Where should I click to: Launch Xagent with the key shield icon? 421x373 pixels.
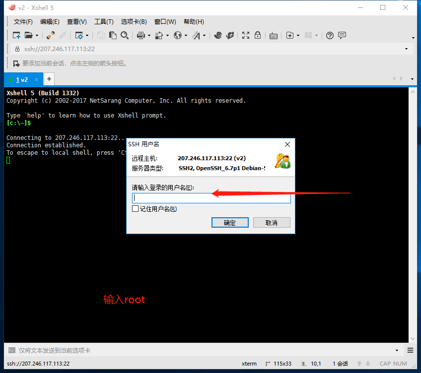click(230, 35)
